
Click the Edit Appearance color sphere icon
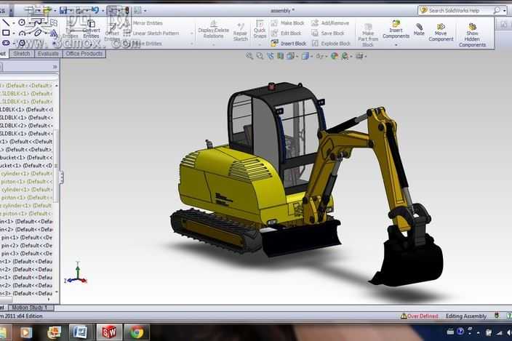click(335, 56)
